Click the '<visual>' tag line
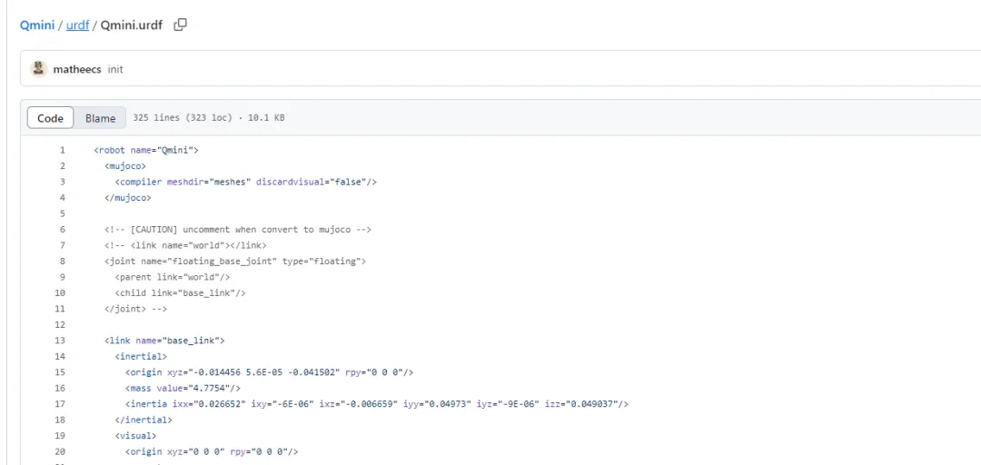 point(135,436)
